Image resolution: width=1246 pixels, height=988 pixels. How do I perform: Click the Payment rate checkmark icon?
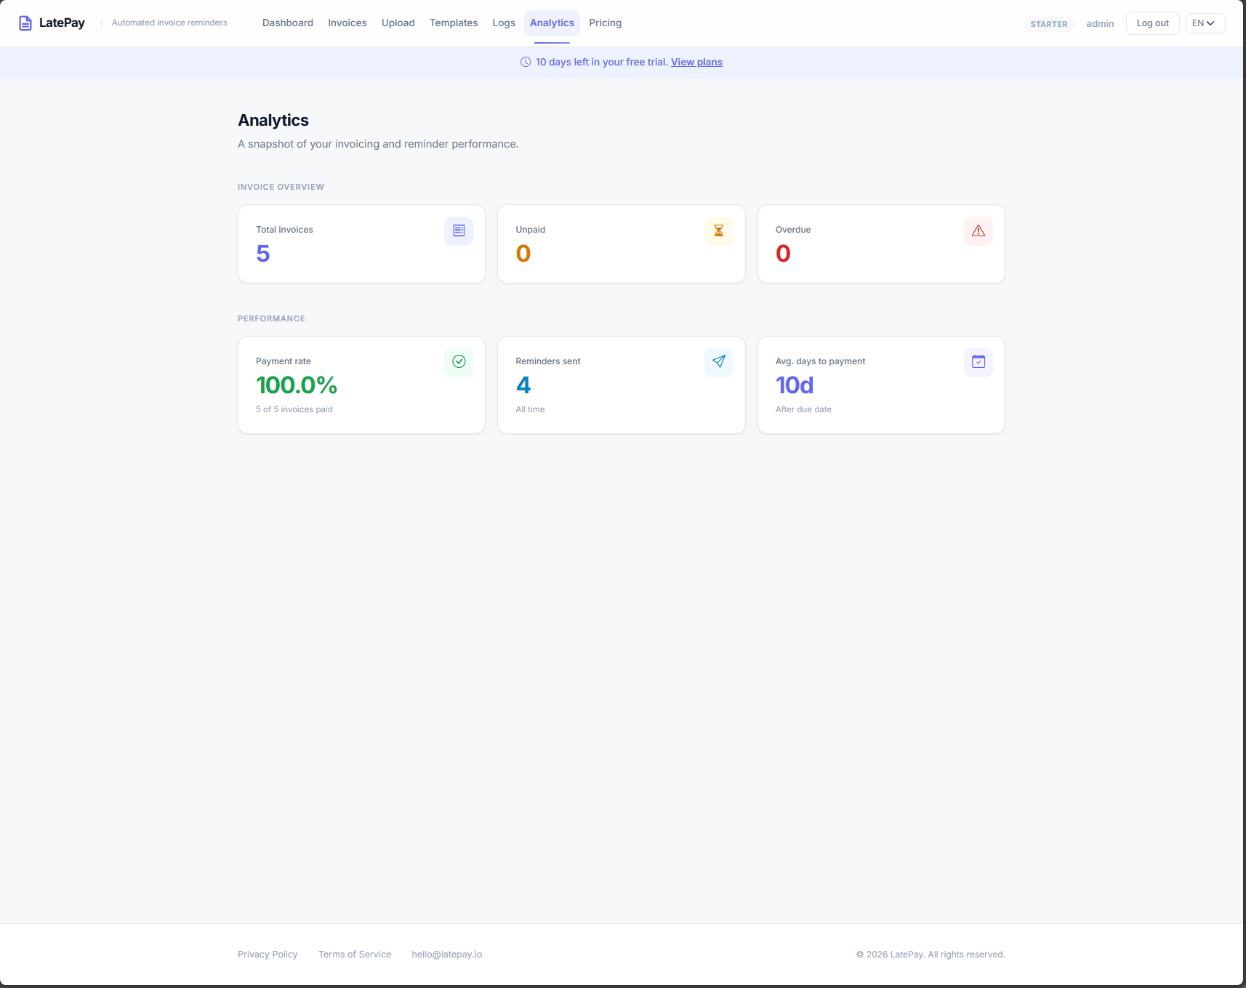[459, 361]
